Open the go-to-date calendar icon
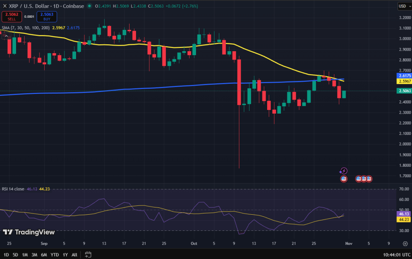Viewport: 412px width, 259px height. [88, 255]
